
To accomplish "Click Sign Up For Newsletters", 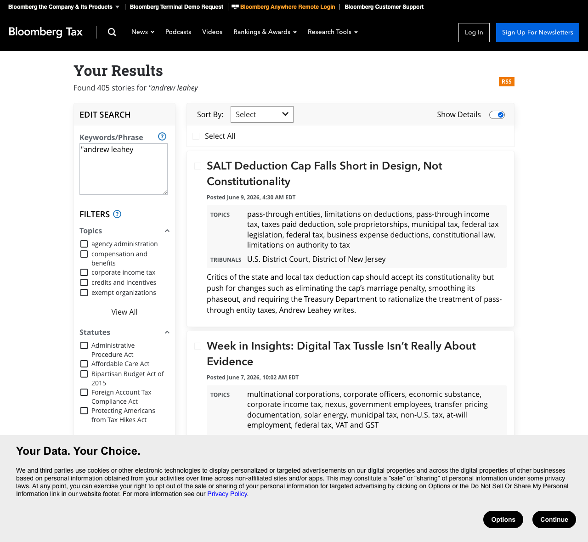I will (537, 33).
